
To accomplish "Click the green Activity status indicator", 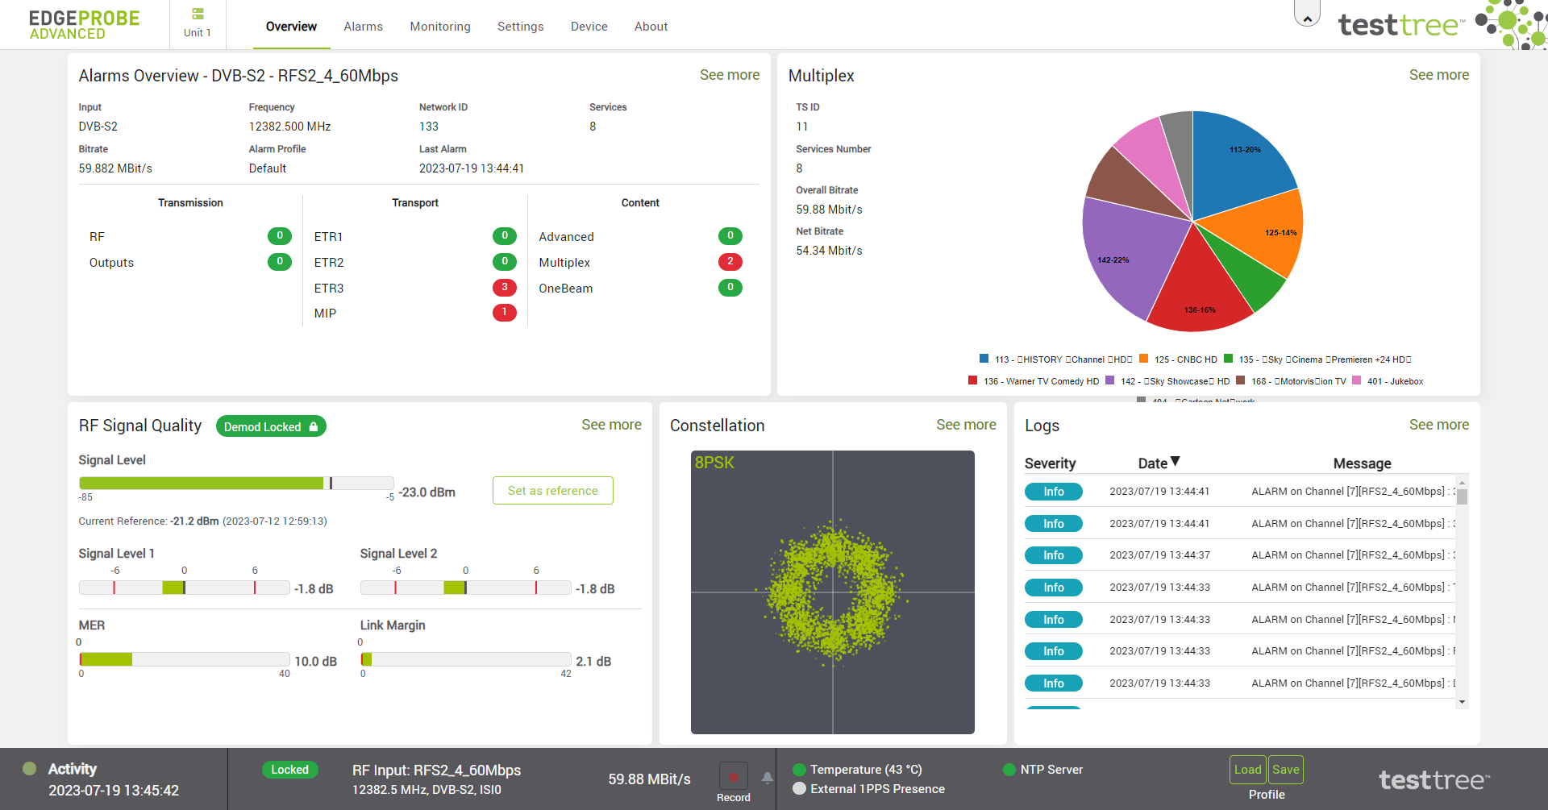I will [30, 768].
